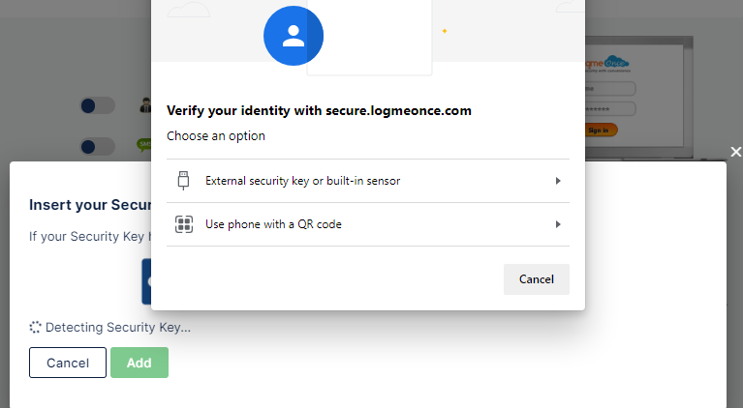Screen dimensions: 743x408
Task: Expand the Use phone with QR code arrow
Action: tap(558, 224)
